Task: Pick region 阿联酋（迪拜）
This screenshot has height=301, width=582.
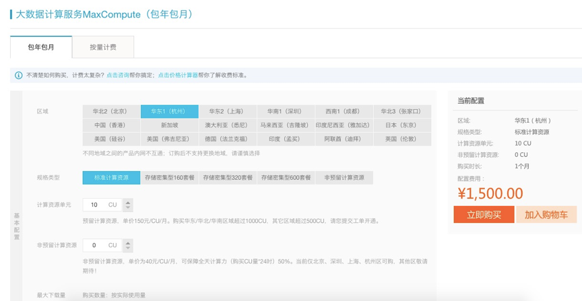Action: click(344, 139)
